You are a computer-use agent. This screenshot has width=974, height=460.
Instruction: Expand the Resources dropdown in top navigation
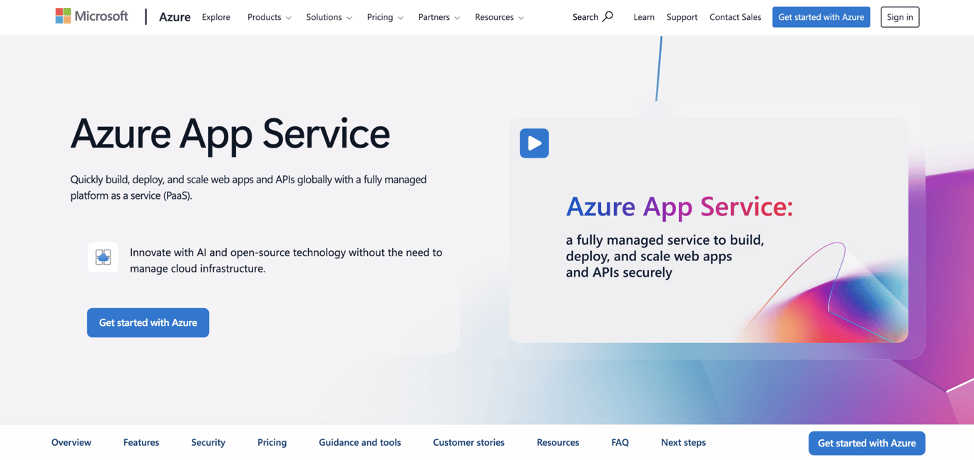(x=499, y=16)
